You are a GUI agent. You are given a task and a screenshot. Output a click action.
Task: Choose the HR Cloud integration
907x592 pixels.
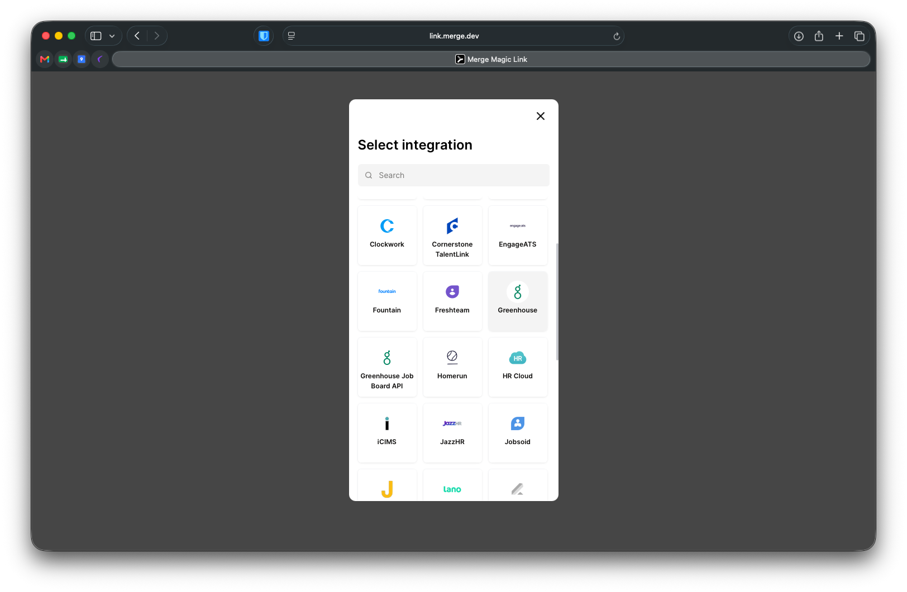point(518,367)
